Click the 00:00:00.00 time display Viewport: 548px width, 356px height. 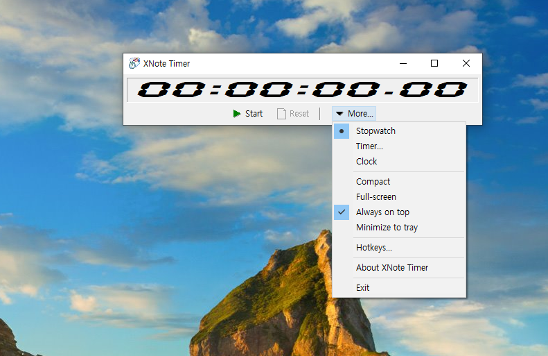click(x=302, y=90)
